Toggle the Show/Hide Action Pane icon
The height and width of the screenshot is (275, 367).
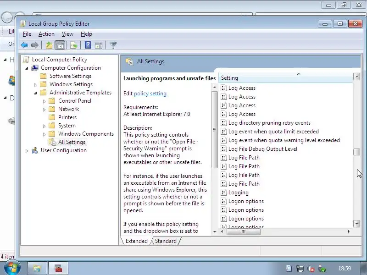click(x=99, y=45)
